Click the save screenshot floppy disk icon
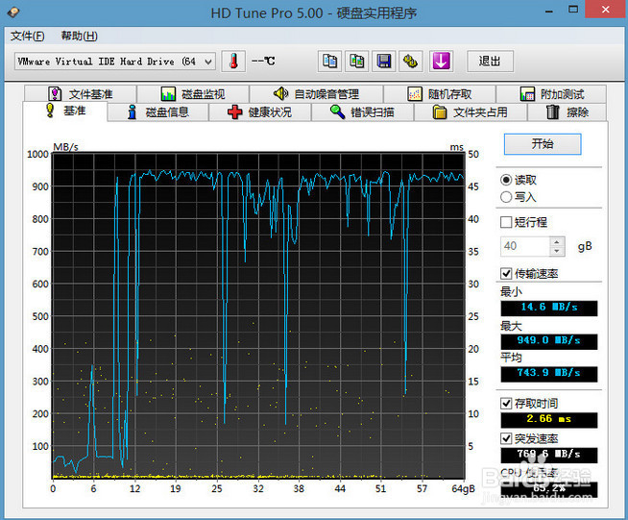 click(x=384, y=62)
